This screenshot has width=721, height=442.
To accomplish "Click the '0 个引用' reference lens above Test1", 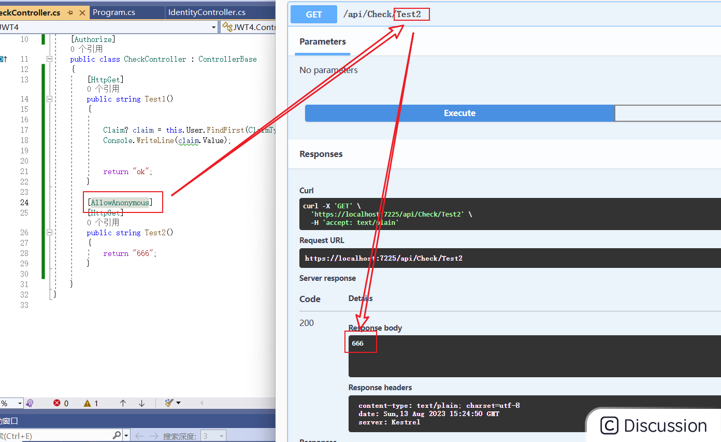I will pyautogui.click(x=103, y=89).
